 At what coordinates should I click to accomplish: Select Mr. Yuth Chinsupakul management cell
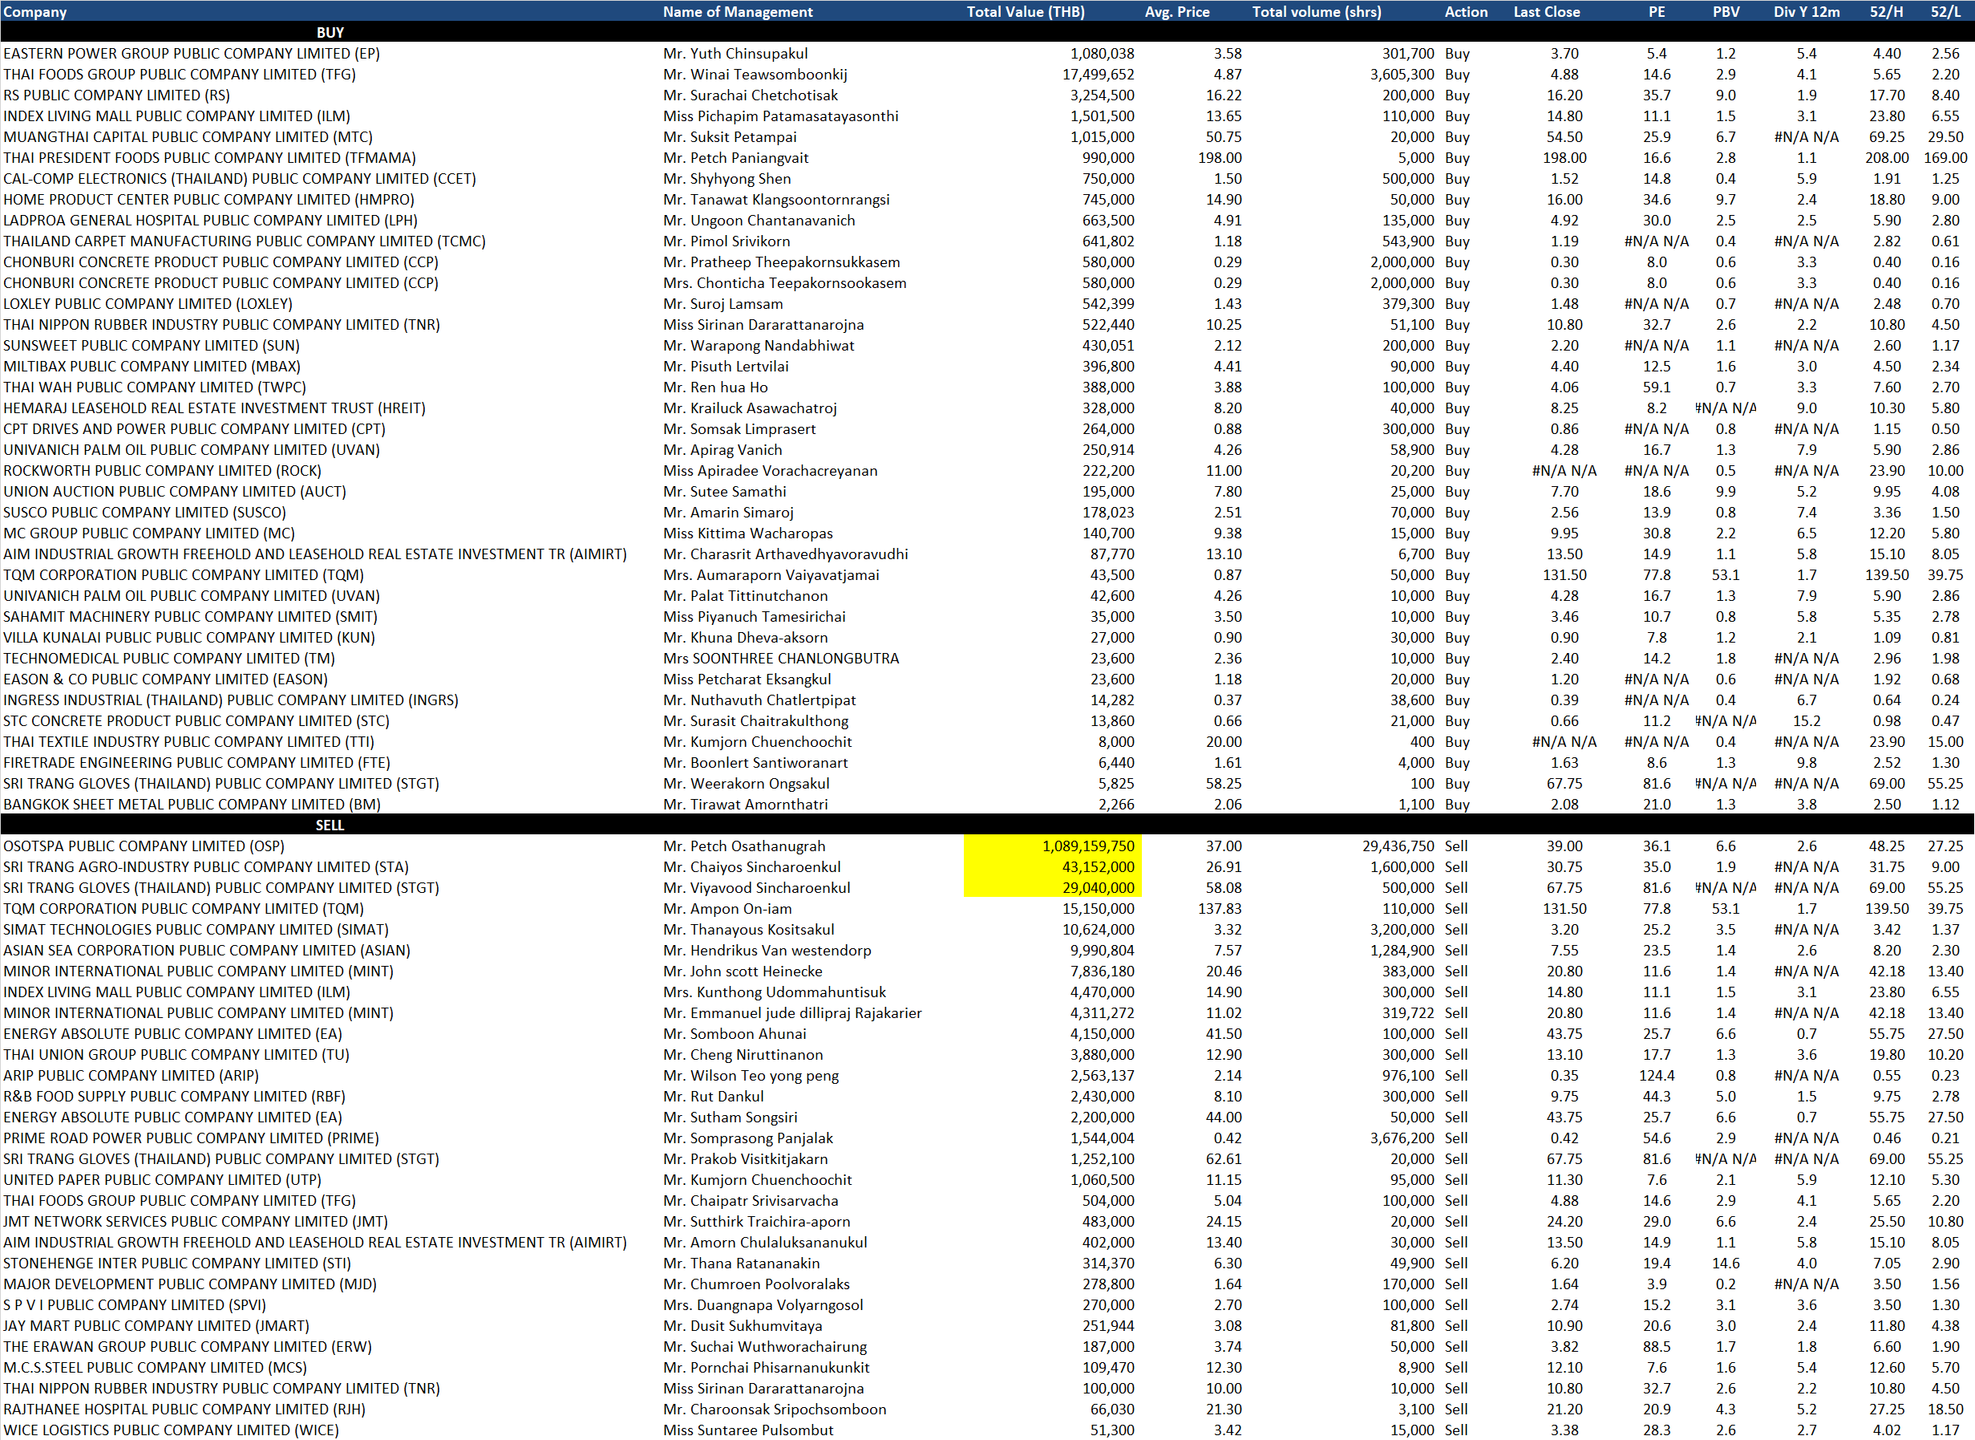pos(735,53)
